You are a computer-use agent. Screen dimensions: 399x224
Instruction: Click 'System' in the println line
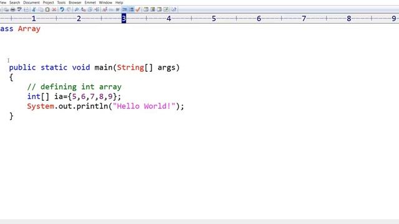[x=41, y=106]
